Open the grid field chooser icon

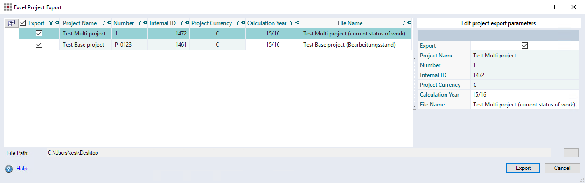[11, 23]
